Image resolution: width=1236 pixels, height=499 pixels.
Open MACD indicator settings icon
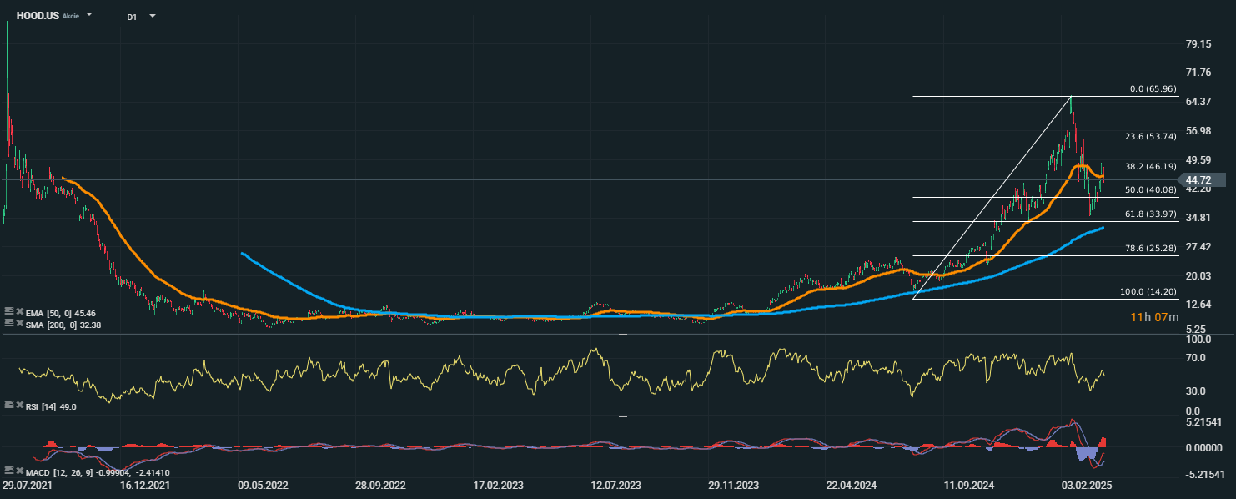(x=8, y=471)
